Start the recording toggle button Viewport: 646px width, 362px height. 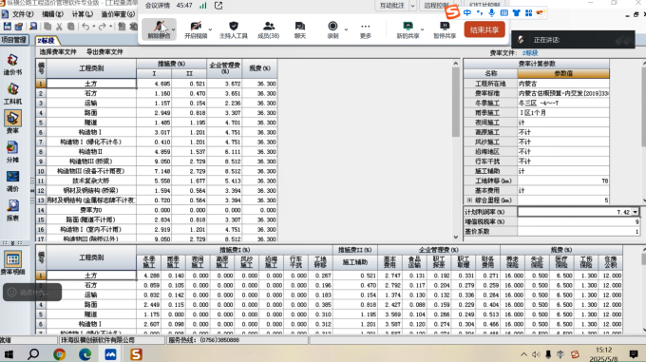coord(332,29)
